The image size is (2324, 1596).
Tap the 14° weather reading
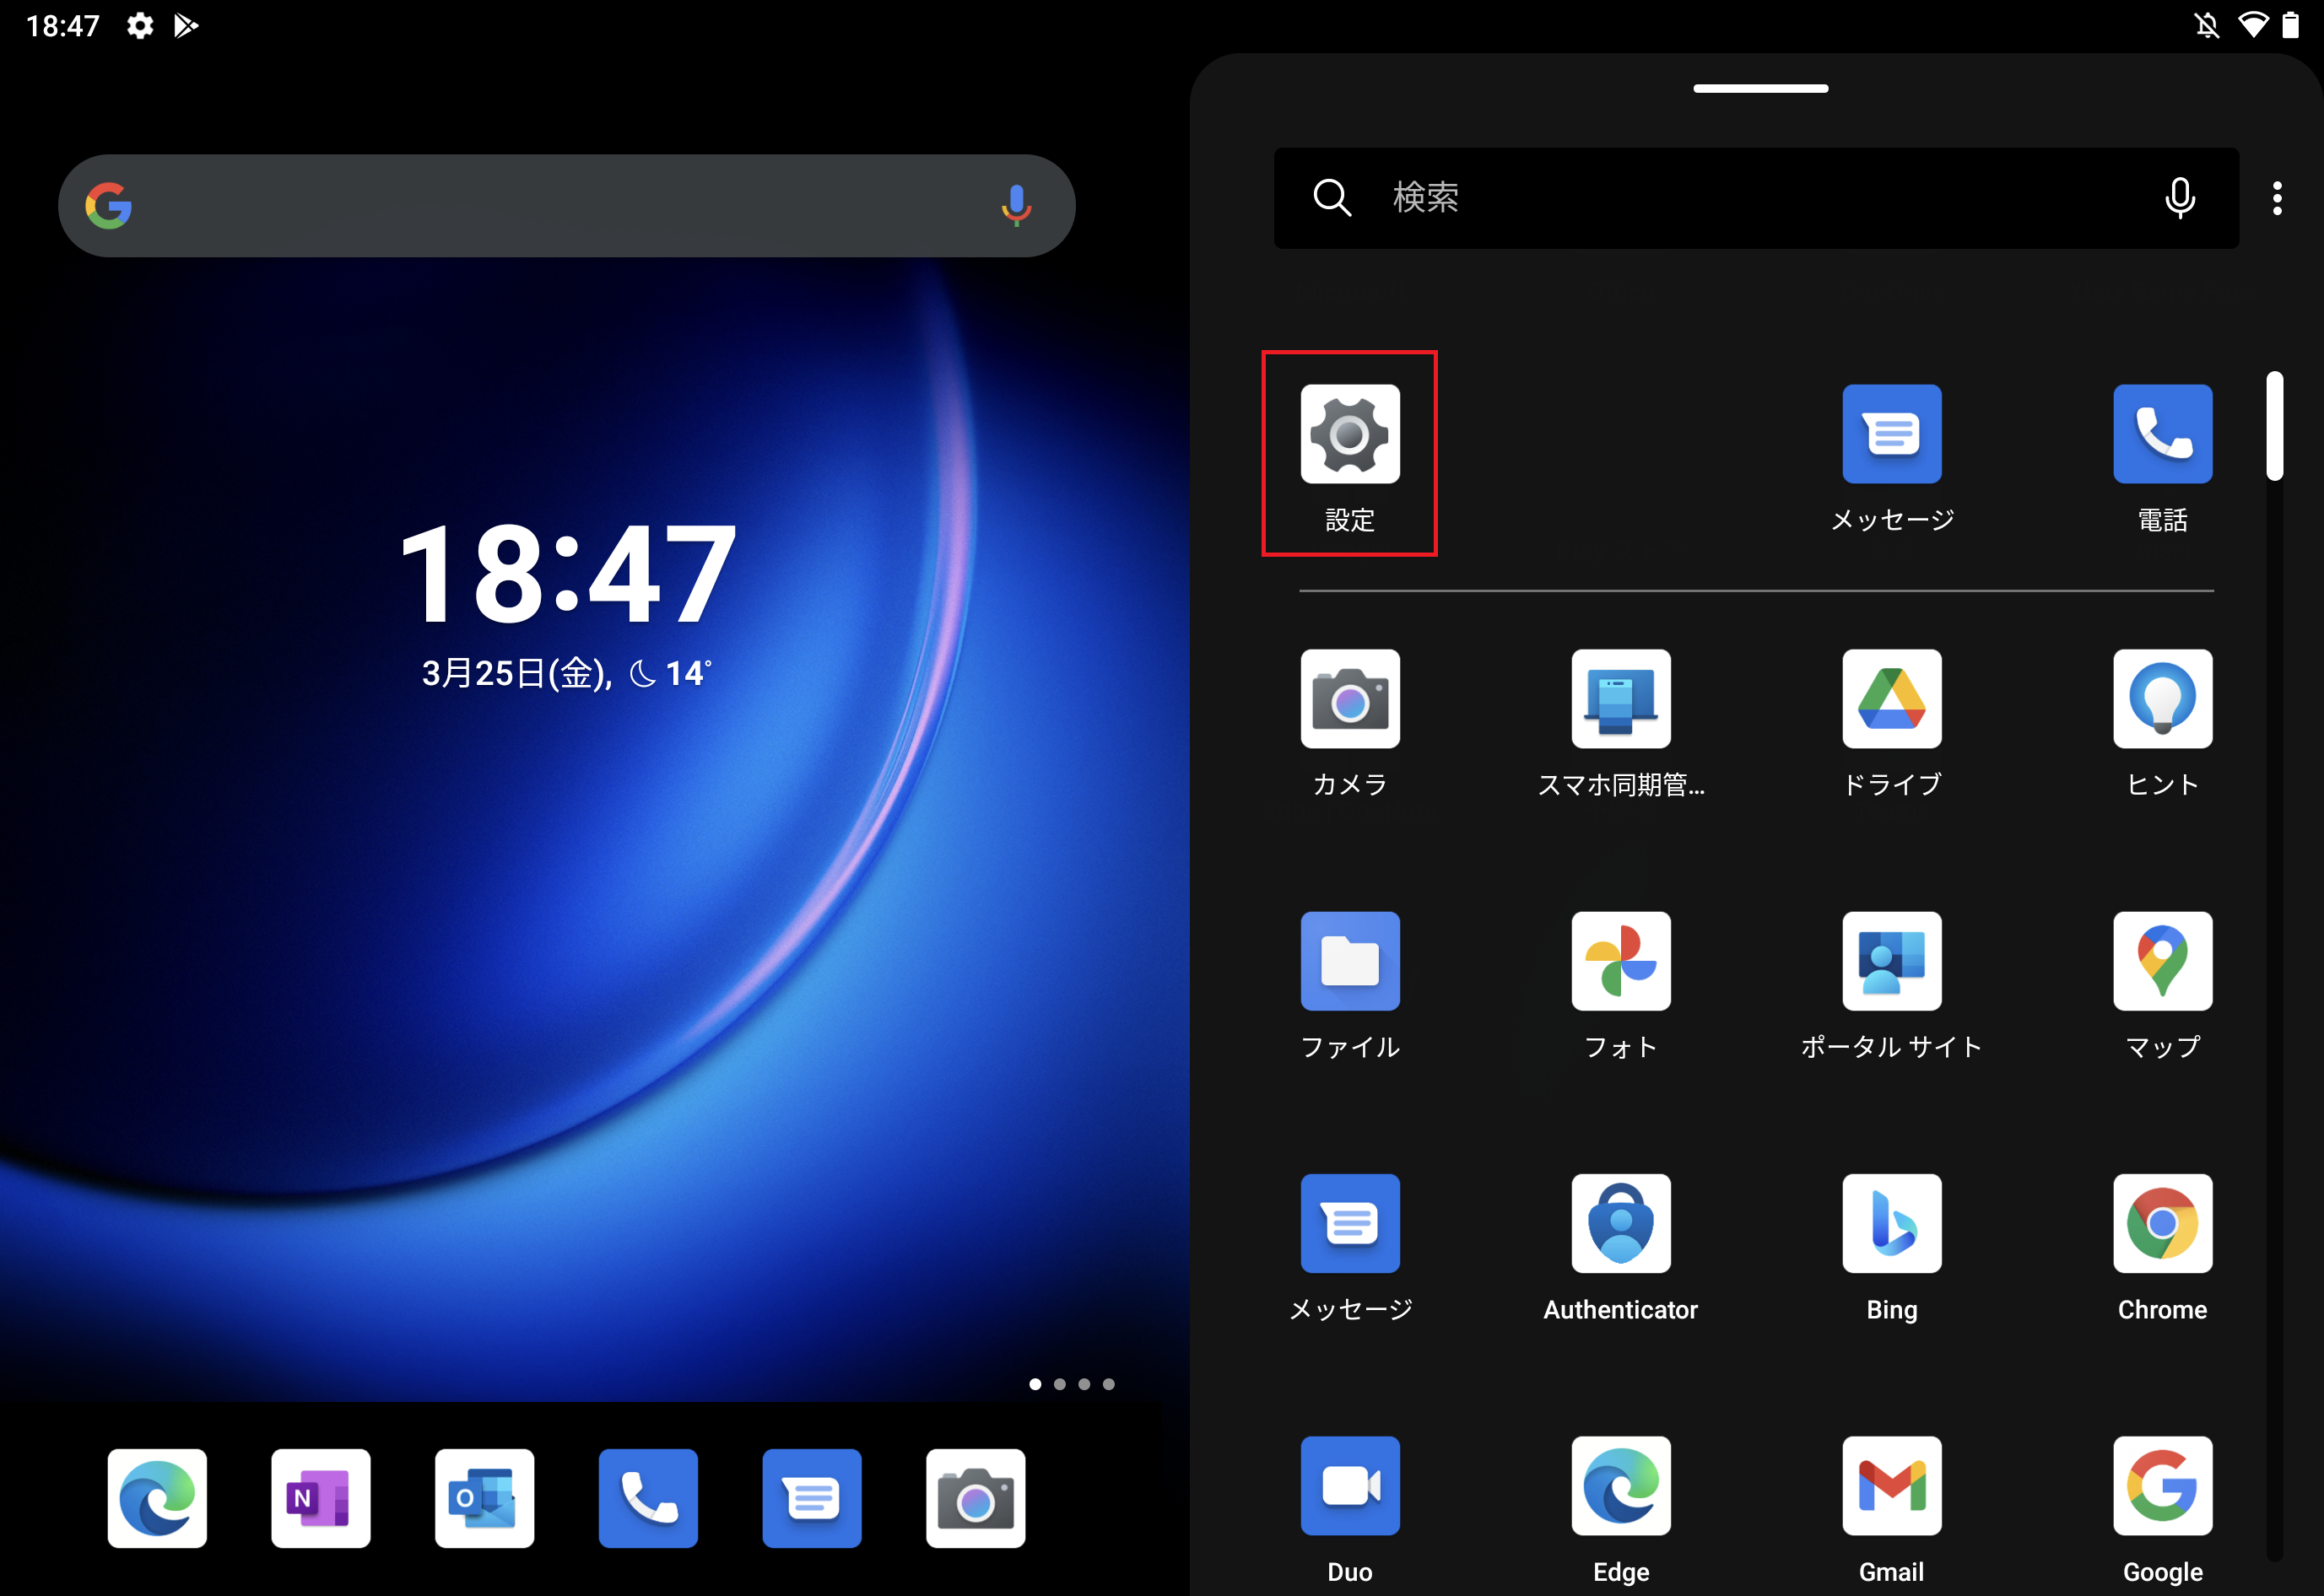point(689,673)
